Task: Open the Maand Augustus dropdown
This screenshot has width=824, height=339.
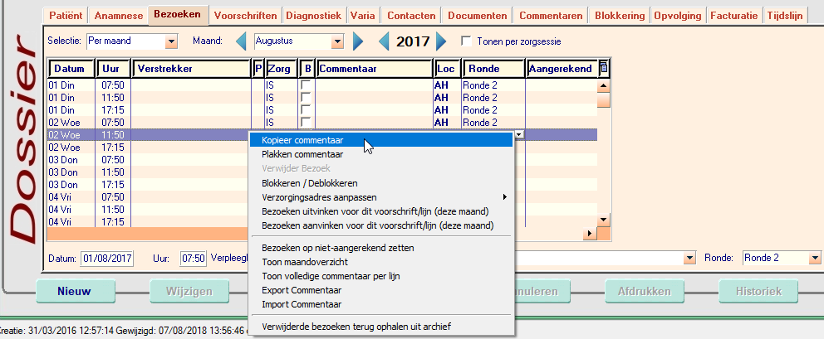Action: coord(337,41)
